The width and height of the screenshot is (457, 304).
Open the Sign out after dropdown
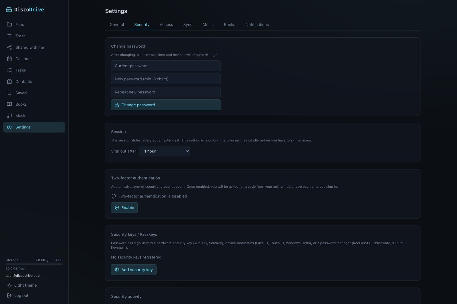pos(165,151)
